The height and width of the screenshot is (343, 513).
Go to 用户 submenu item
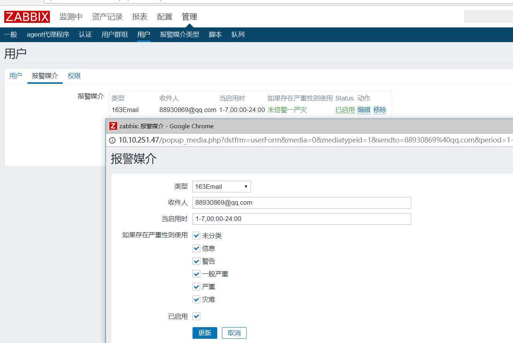click(x=143, y=34)
